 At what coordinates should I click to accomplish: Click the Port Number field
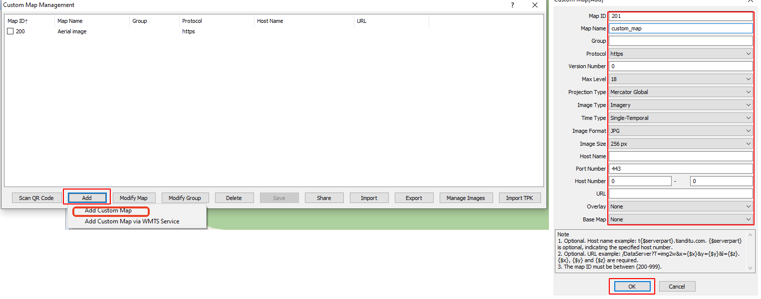coord(681,169)
